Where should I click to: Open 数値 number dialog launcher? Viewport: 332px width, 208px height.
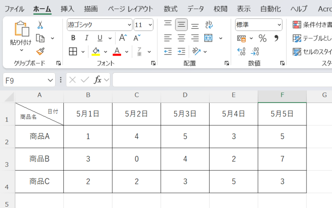click(x=282, y=63)
